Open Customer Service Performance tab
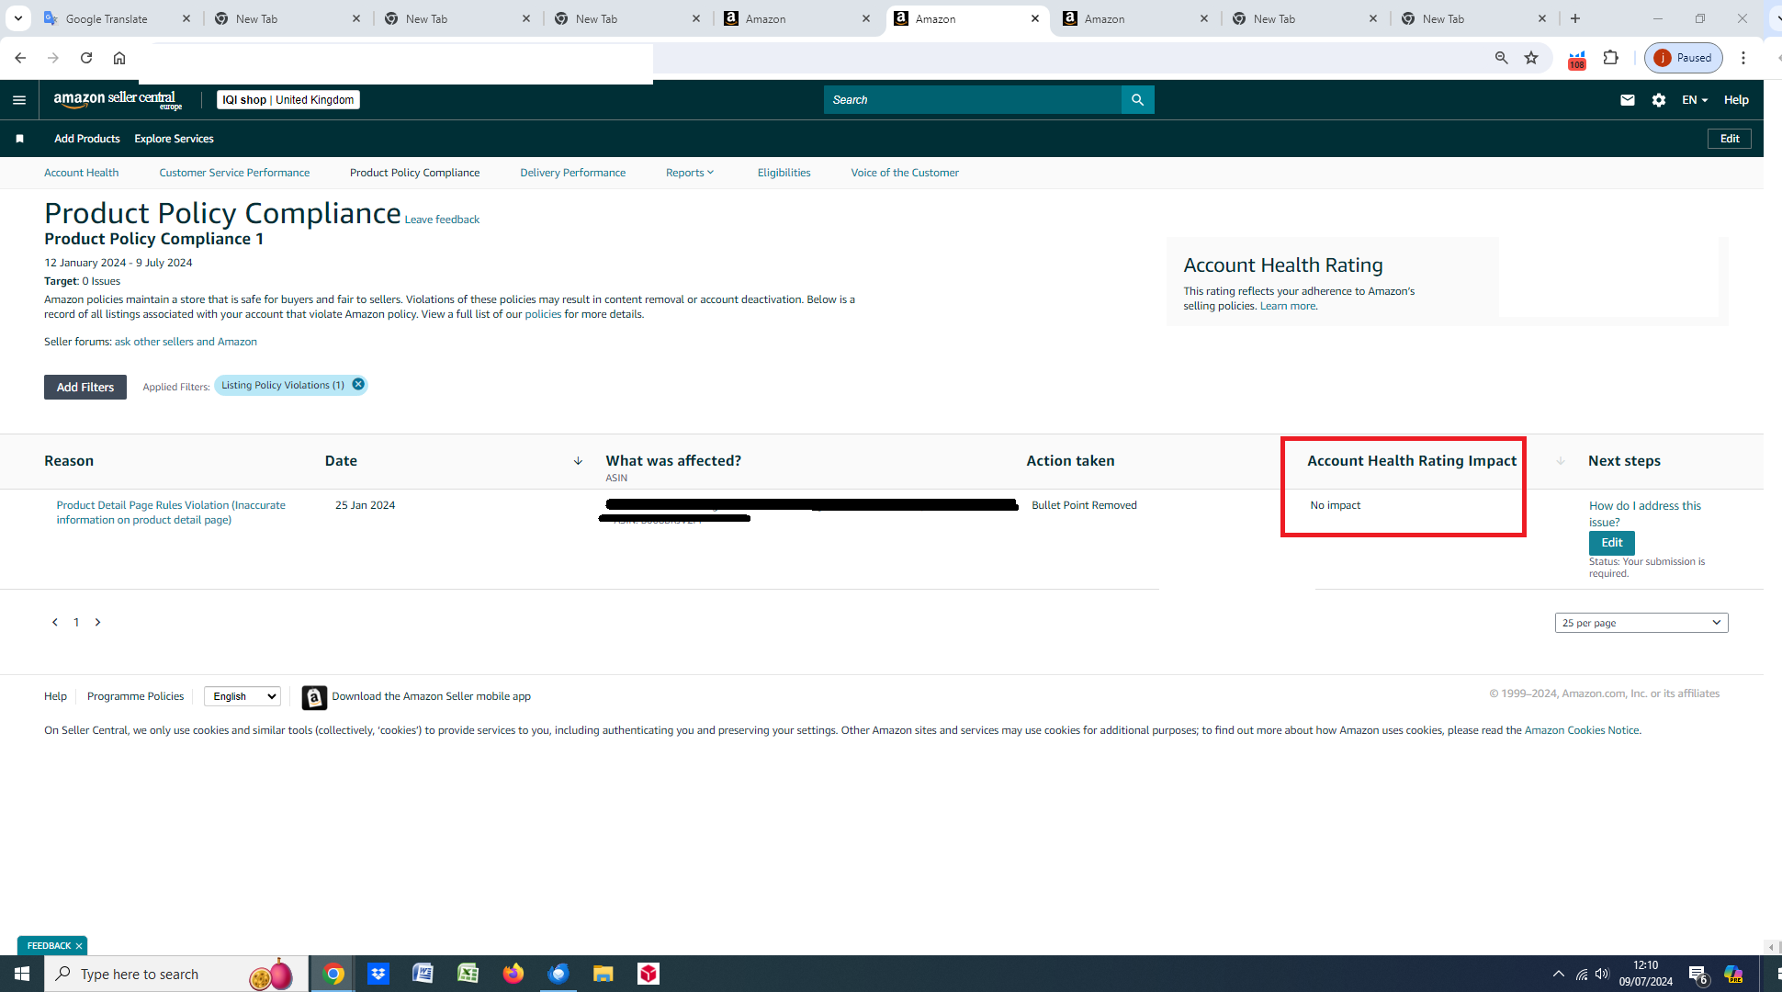The height and width of the screenshot is (992, 1782). tap(234, 173)
